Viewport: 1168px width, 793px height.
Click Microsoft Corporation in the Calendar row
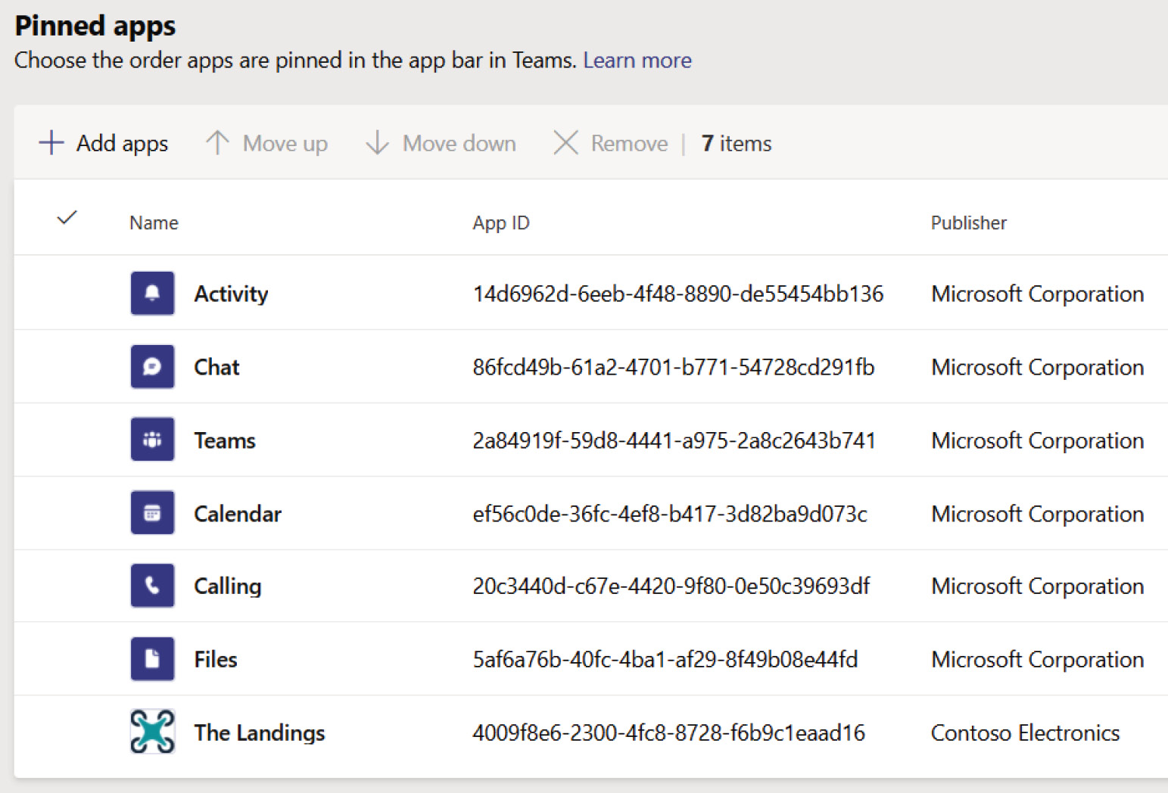point(1037,514)
